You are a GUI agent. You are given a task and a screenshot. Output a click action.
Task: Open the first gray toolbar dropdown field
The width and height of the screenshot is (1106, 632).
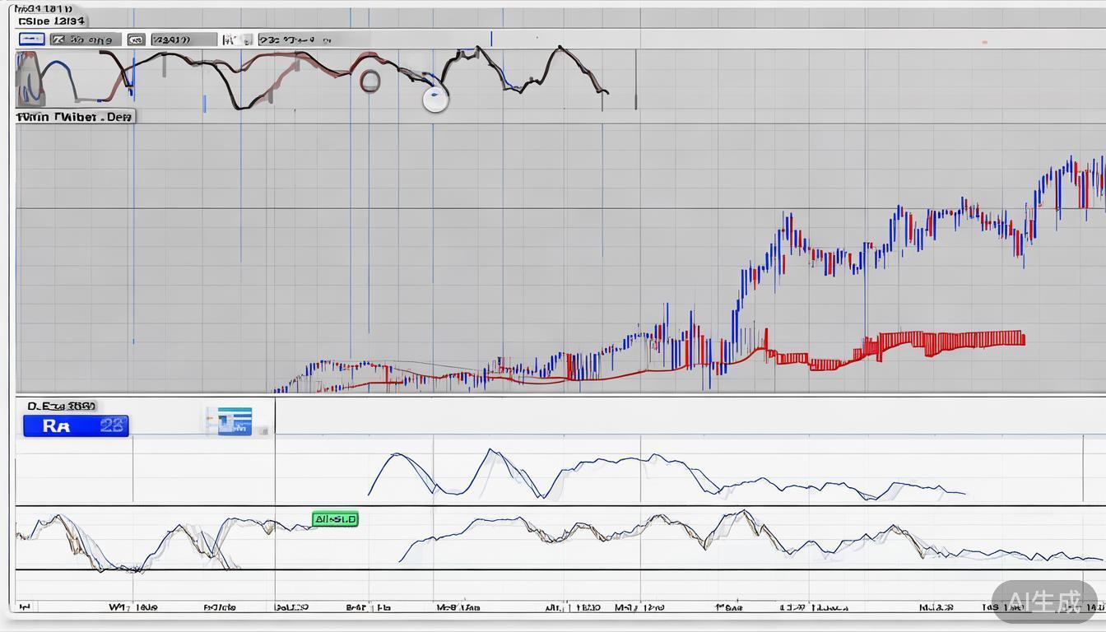pos(86,39)
